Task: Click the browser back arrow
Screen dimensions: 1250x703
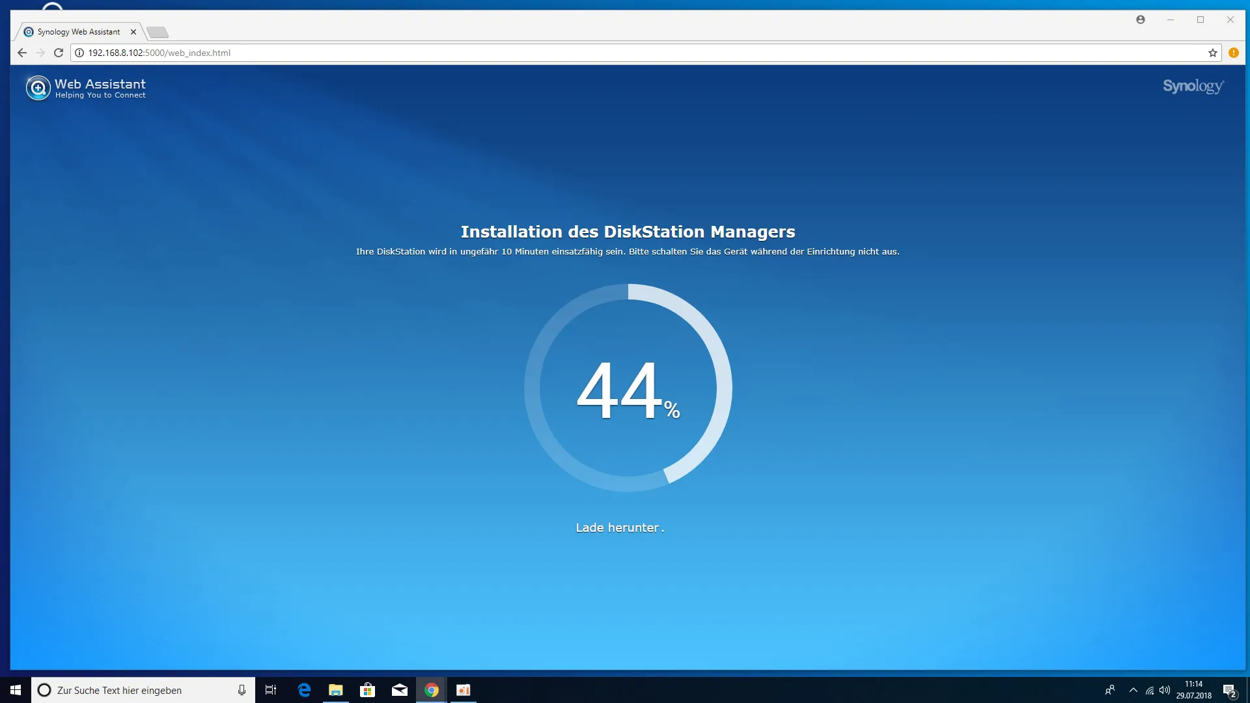Action: click(x=22, y=53)
